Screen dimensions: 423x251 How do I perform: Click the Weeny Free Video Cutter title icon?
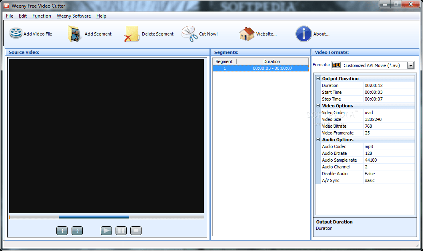pos(6,6)
